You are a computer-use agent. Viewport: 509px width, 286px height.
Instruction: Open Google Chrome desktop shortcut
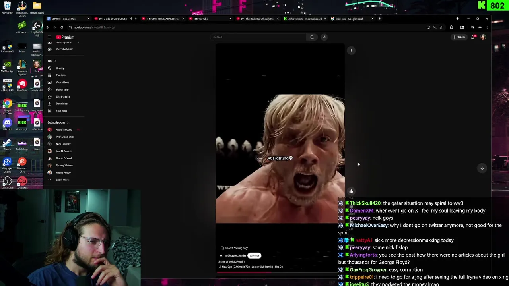tap(7, 106)
